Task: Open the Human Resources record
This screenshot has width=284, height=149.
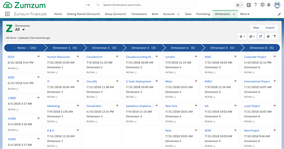Action: tap(58, 57)
